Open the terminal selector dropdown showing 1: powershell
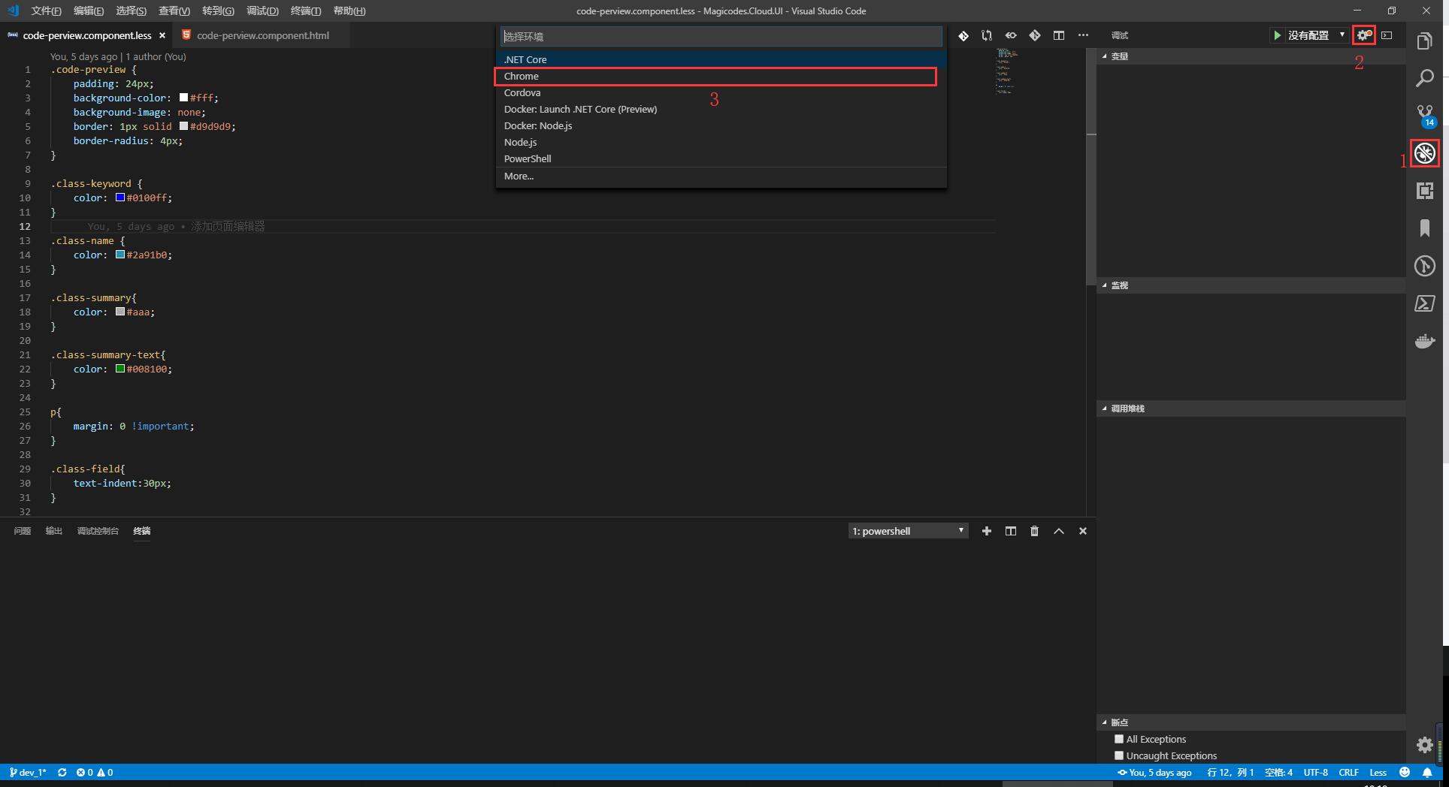This screenshot has width=1449, height=787. (x=907, y=531)
